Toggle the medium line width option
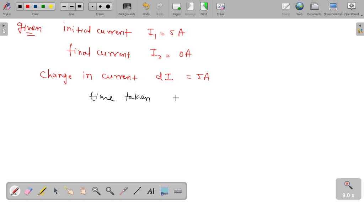The height and width of the screenshot is (205, 364). coord(71,6)
